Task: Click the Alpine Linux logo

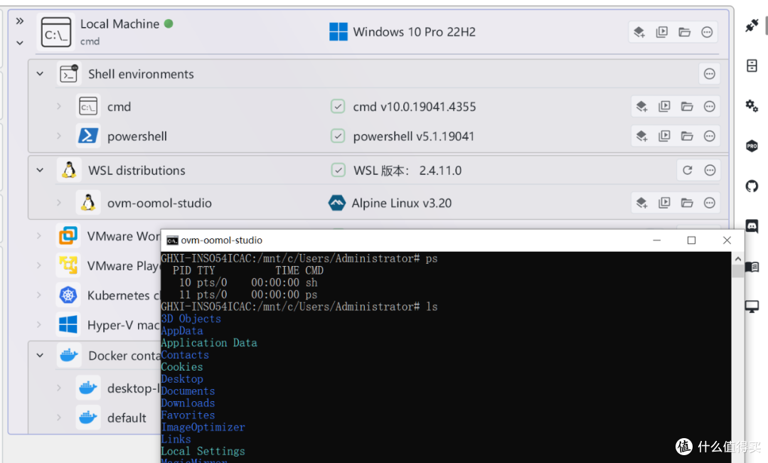Action: point(337,203)
